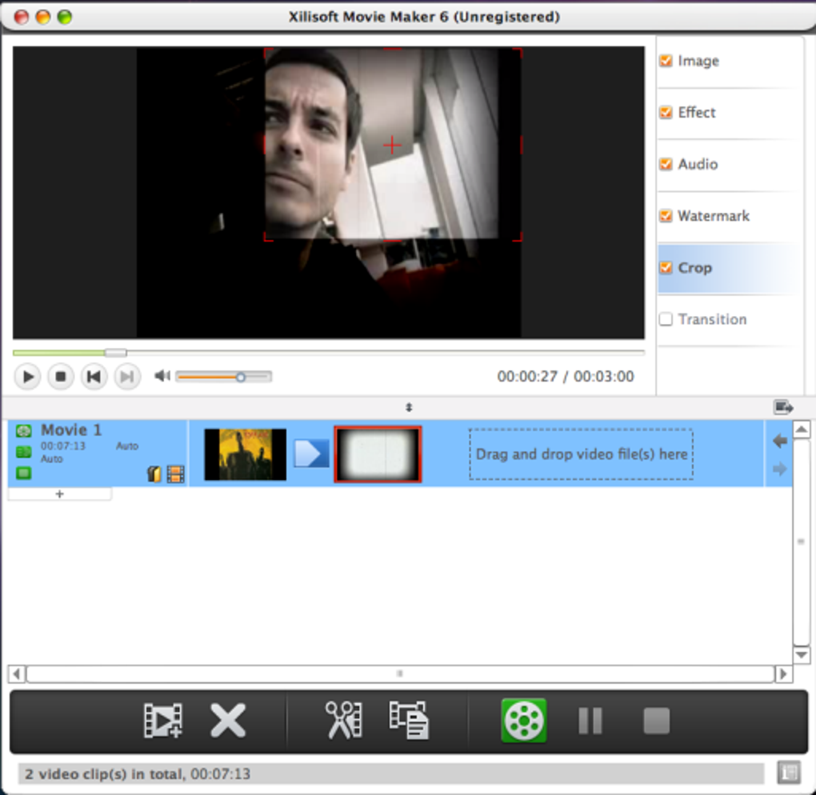Enable the Transition checkbox
Image resolution: width=816 pixels, height=795 pixels.
pos(666,319)
